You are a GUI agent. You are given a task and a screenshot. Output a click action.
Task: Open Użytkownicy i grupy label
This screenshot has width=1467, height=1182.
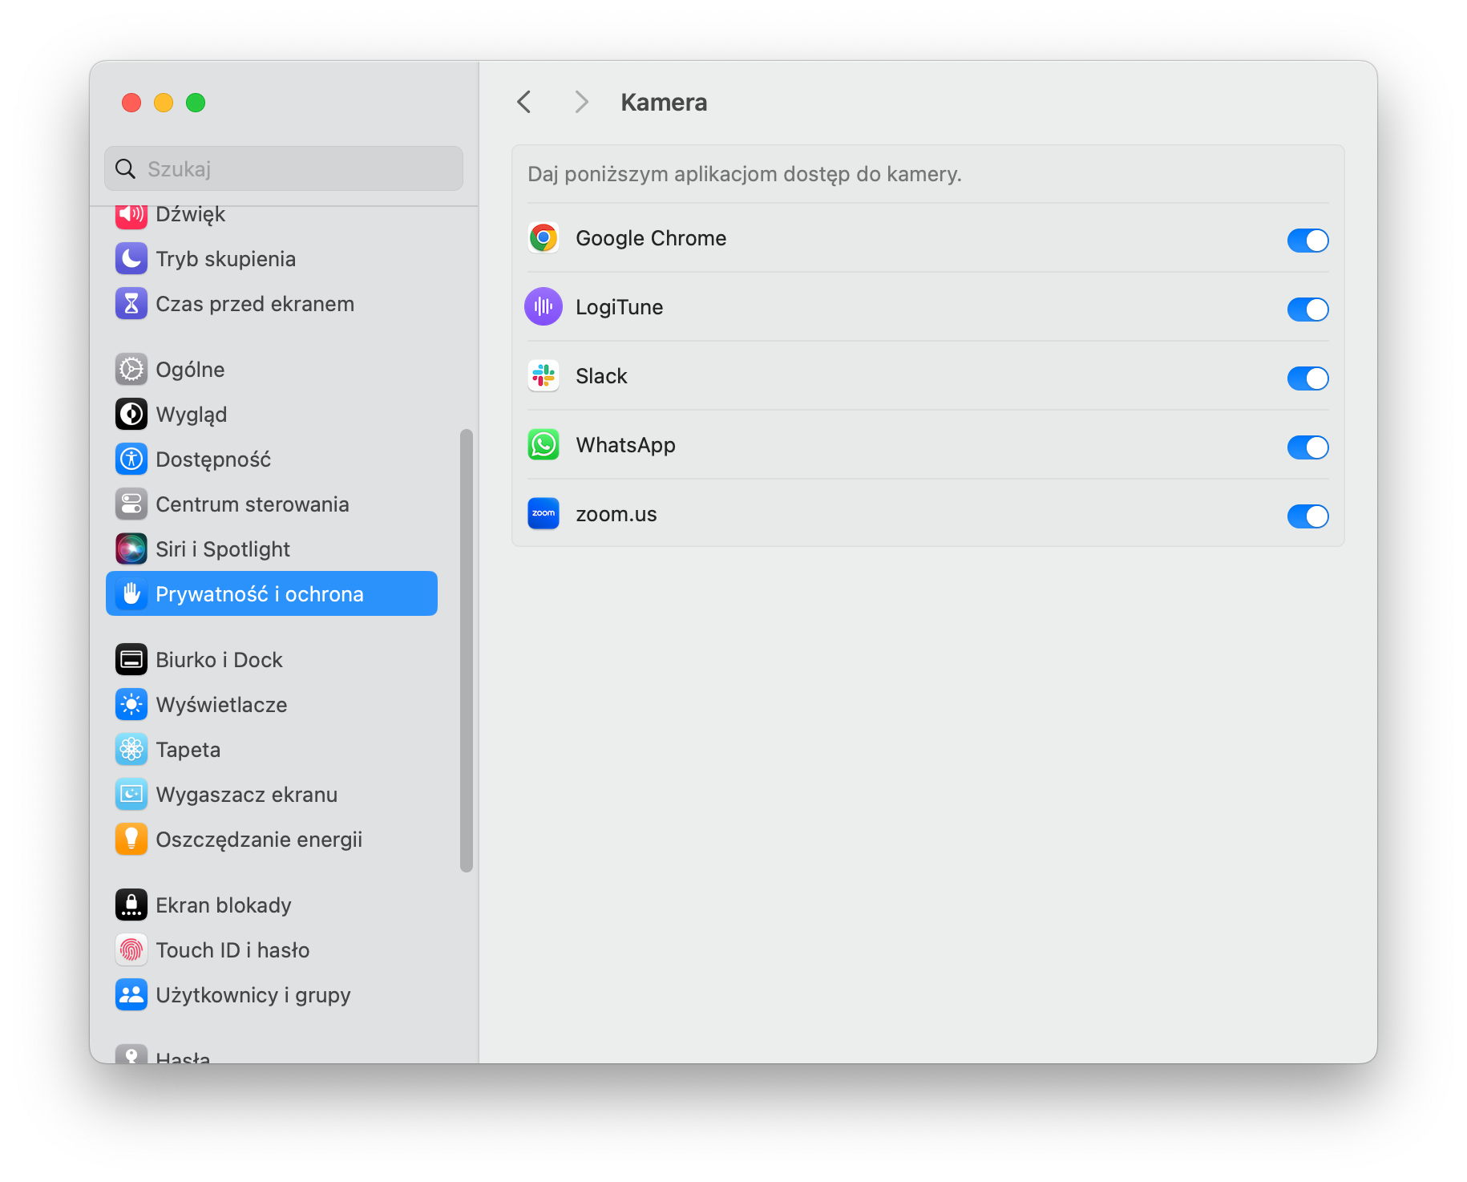(x=253, y=995)
